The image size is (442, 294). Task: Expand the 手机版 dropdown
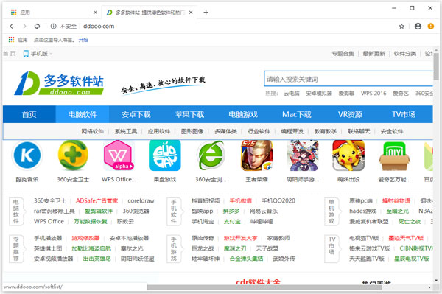click(38, 54)
